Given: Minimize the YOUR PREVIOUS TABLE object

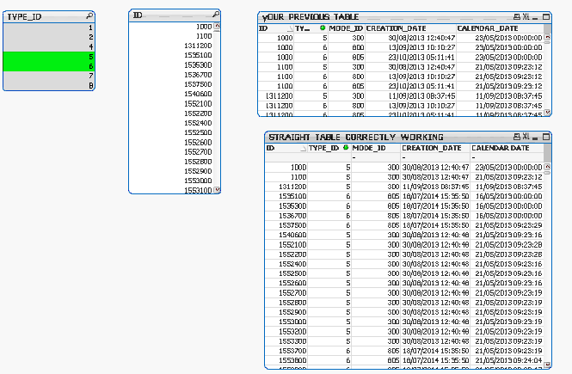Looking at the screenshot, I should pyautogui.click(x=535, y=17).
